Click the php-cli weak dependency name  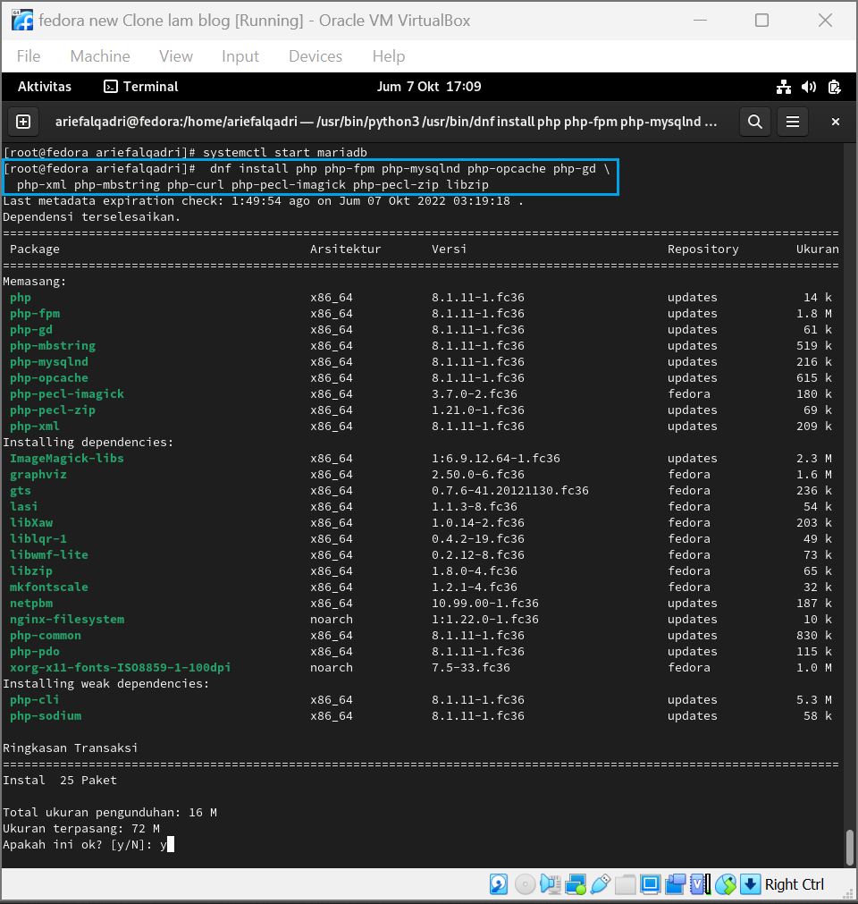(35, 700)
